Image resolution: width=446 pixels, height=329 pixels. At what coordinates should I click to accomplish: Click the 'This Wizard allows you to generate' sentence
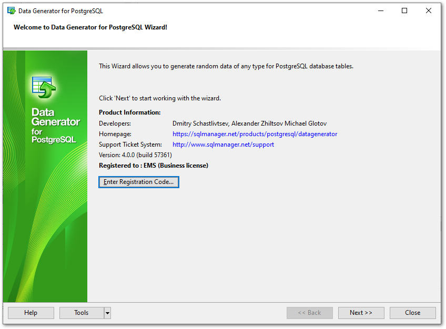pos(226,66)
